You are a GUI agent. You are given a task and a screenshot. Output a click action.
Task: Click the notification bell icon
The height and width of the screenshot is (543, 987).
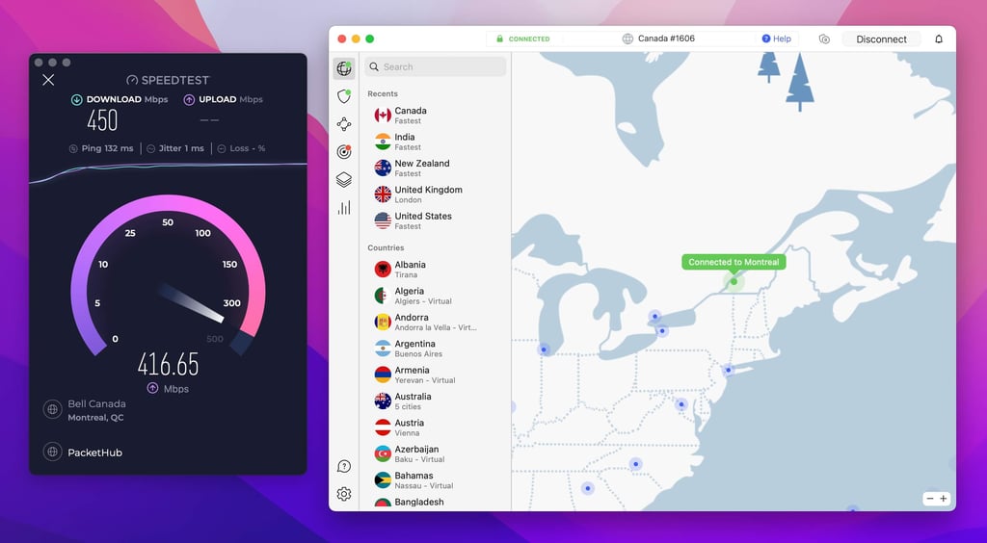pos(939,39)
